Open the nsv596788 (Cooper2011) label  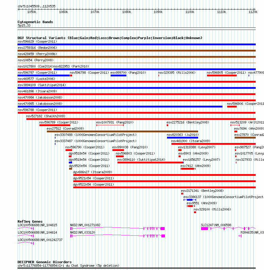coord(37,110)
